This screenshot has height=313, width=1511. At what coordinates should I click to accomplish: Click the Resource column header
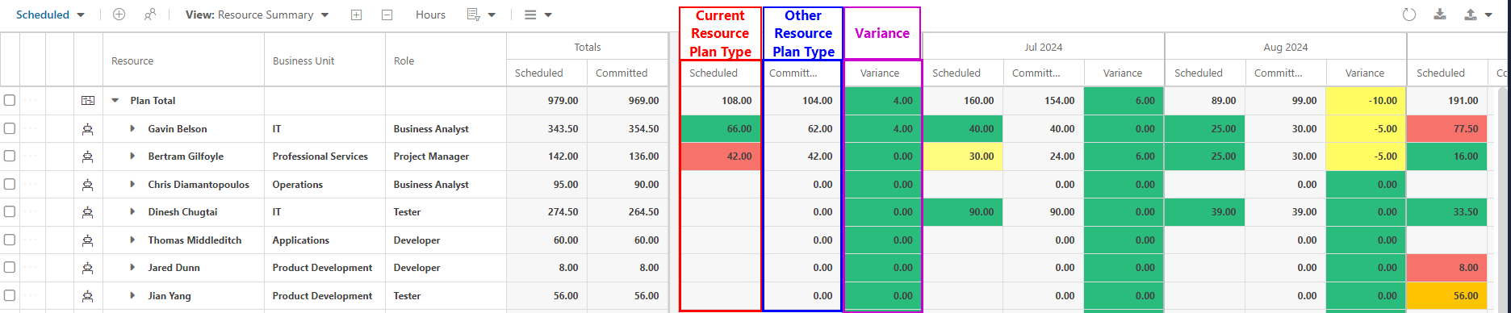(184, 61)
